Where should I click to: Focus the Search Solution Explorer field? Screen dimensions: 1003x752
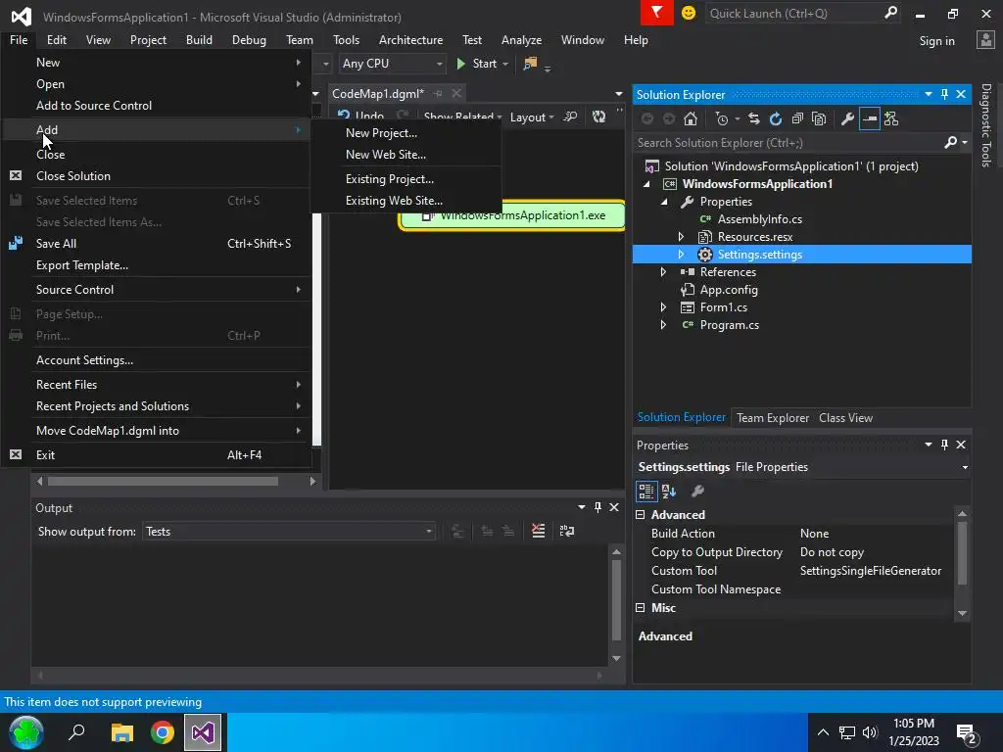coord(789,143)
